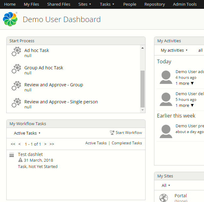The image size is (204, 202).
Task: Click the Start Process scrollbar down arrow
Action: coord(142,110)
